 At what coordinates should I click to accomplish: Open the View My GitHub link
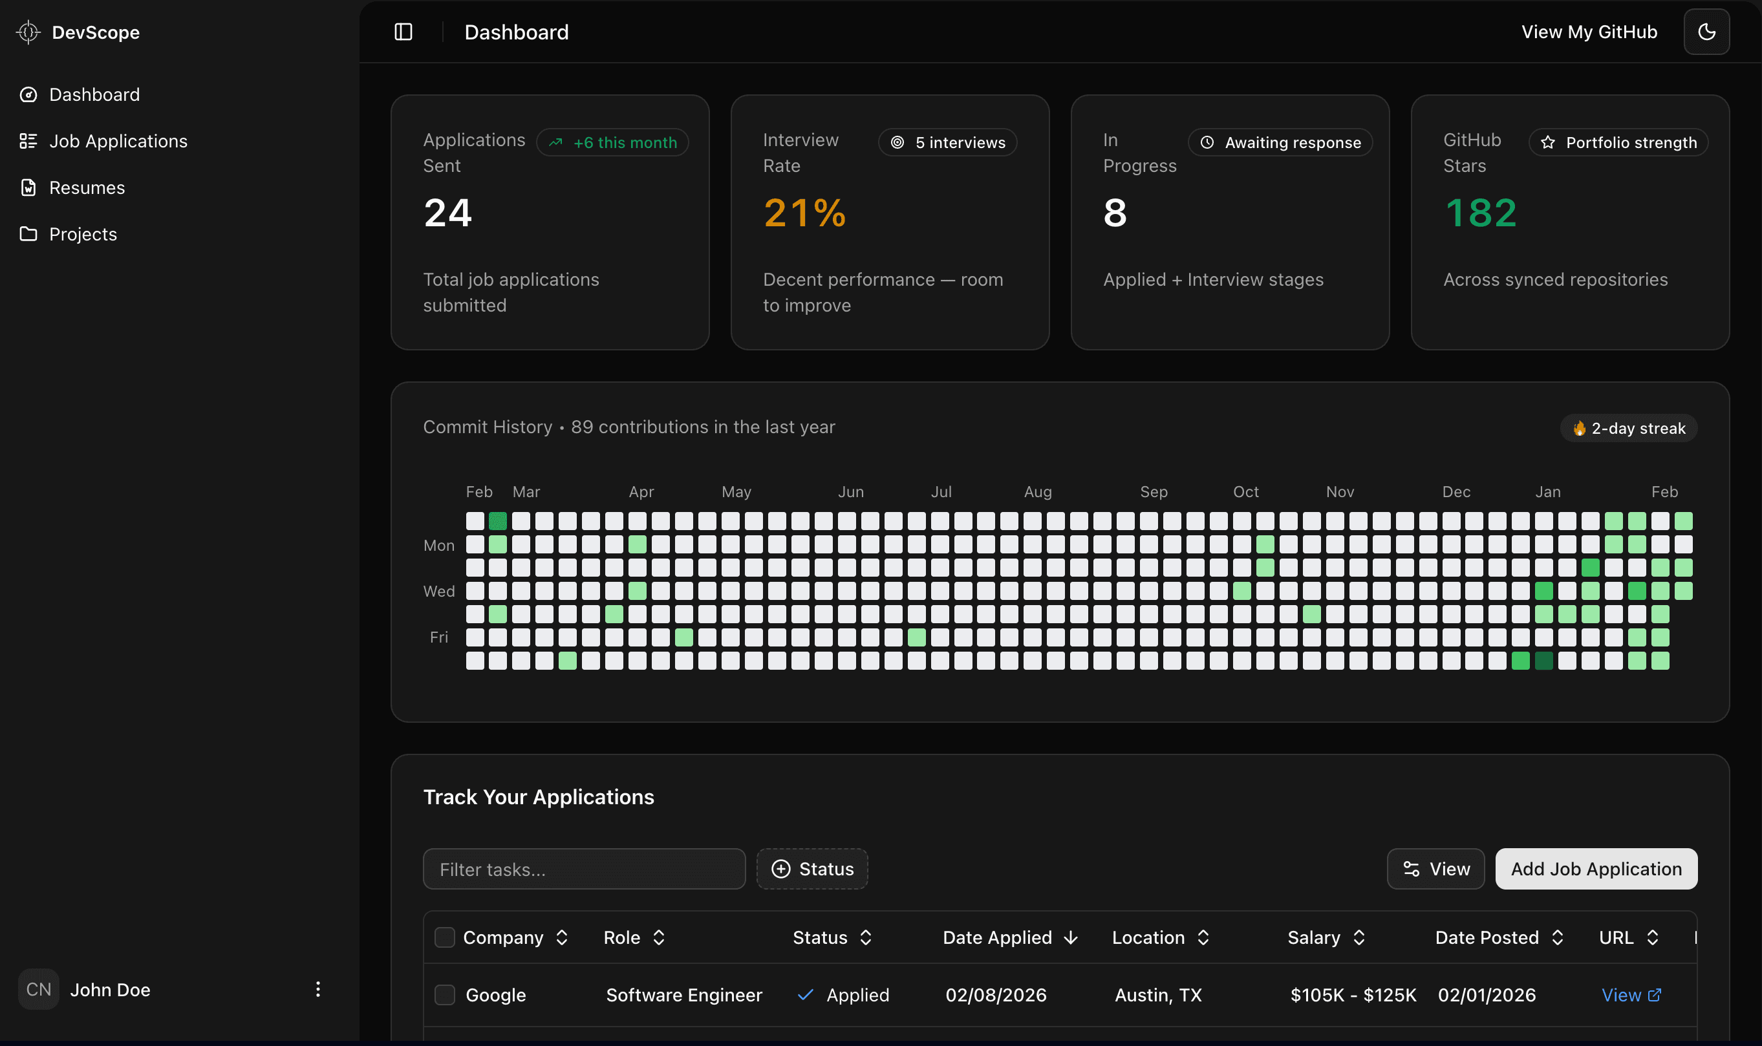[1589, 32]
